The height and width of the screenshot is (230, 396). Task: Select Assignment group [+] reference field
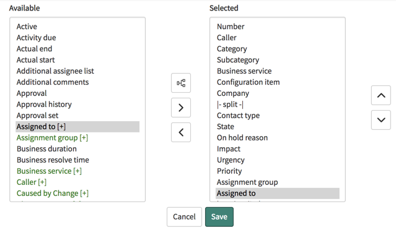pyautogui.click(x=77, y=137)
